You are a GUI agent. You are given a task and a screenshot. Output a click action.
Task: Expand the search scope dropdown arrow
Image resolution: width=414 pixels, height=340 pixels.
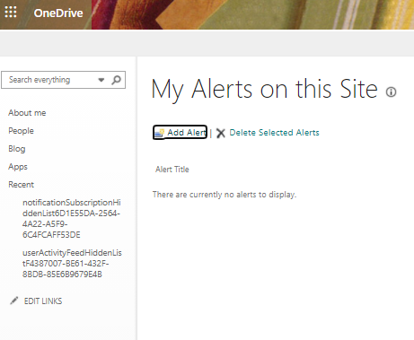pos(101,80)
